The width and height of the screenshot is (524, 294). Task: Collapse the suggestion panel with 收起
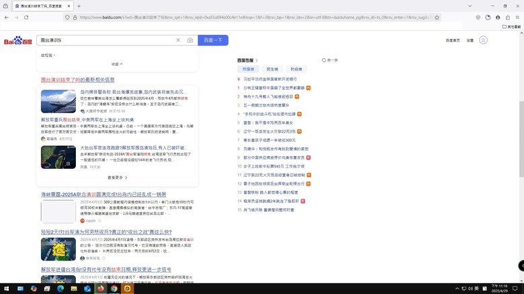point(117,64)
